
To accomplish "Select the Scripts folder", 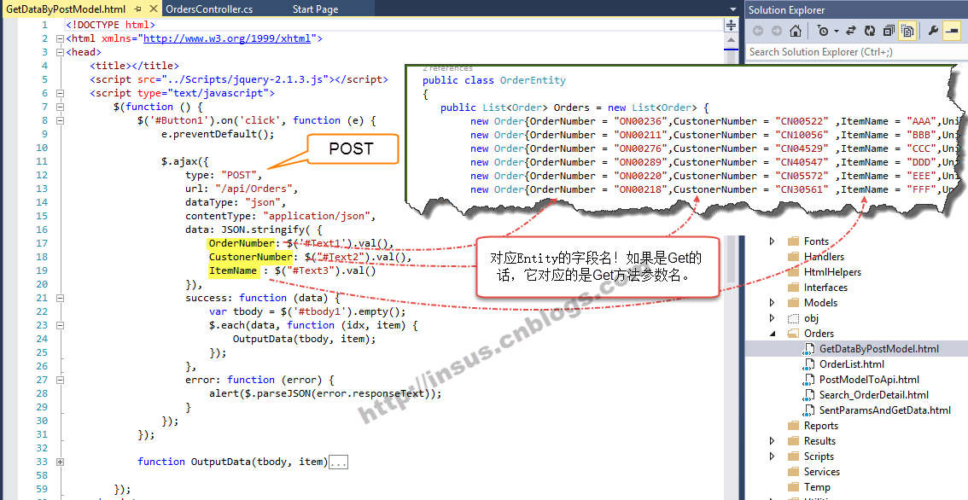I will (x=819, y=456).
